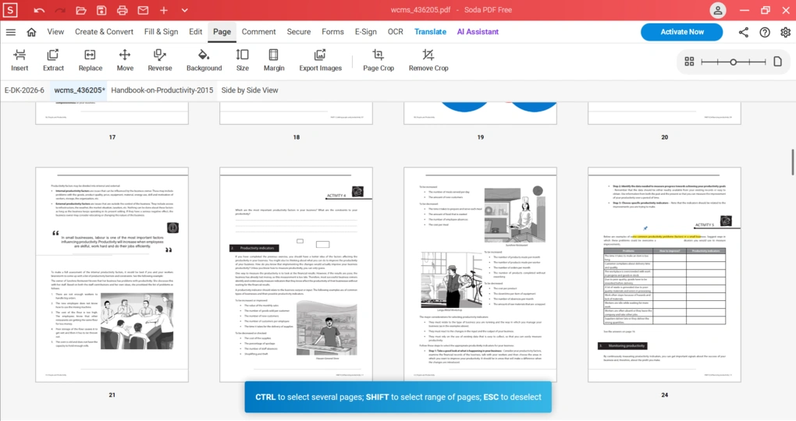Save the document with the disk icon
The width and height of the screenshot is (796, 421).
click(x=101, y=10)
